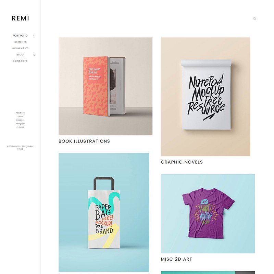Expand the Portfolio submenu chevron

coord(35,36)
